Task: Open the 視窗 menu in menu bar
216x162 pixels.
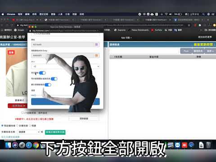Action: [x=75, y=14]
